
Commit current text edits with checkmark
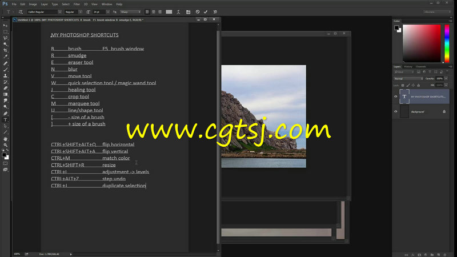tap(206, 12)
